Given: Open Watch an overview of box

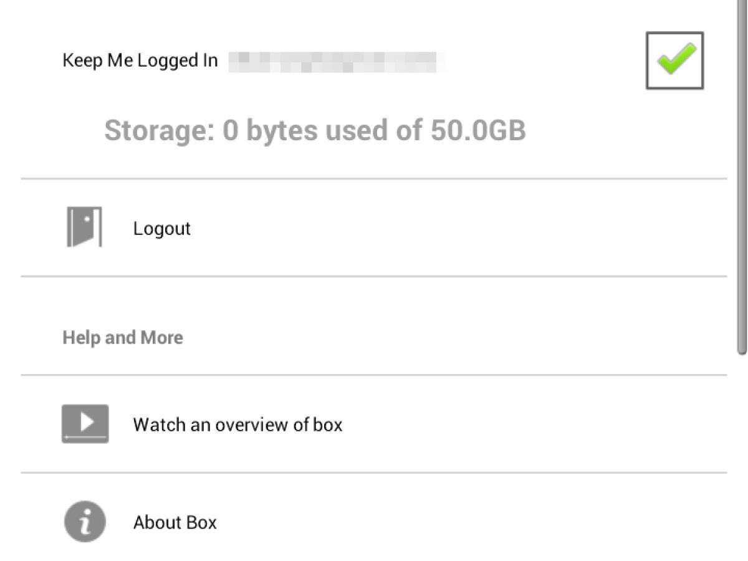Looking at the screenshot, I should [x=237, y=425].
